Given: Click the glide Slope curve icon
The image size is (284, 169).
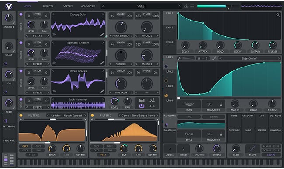Looking at the screenshot, I should point(252,149).
